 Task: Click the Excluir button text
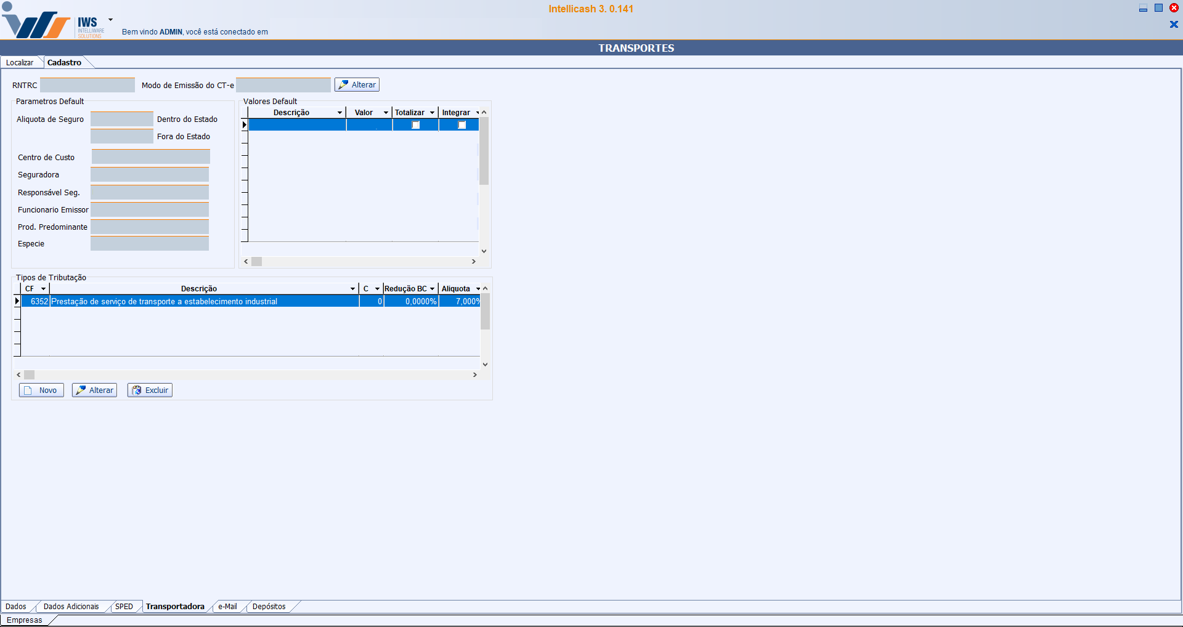click(157, 390)
